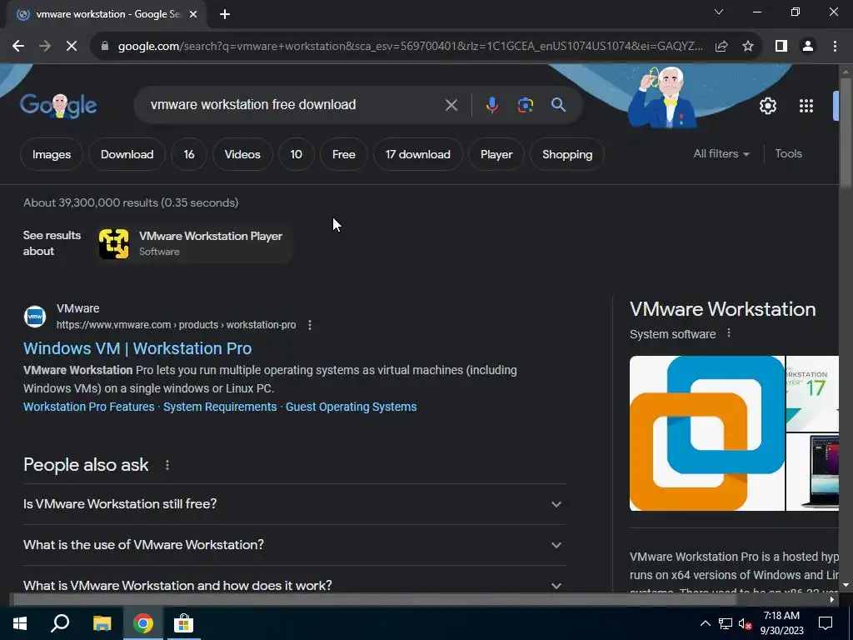The image size is (853, 640).
Task: Clear the search box text
Action: 451,105
